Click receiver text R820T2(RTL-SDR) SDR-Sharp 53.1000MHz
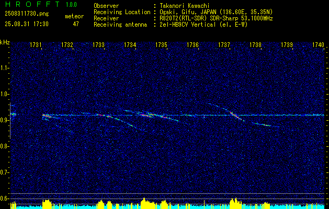Image resolution: width=329 pixels, height=209 pixels. pos(216,18)
